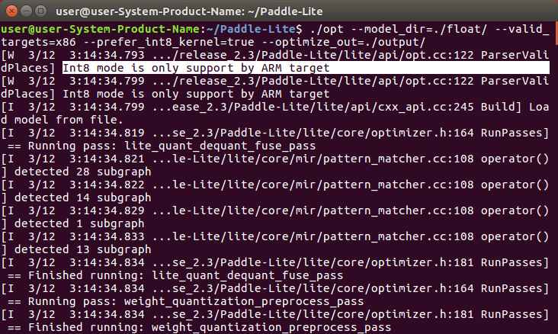Click 'Running pass: weight_quantization_preprocess_pass' line
Viewport: 558px width, 334px height.
[196, 301]
